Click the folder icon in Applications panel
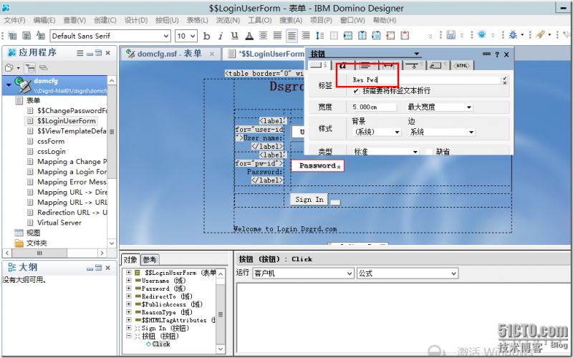573x358 pixels. pyautogui.click(x=9, y=67)
